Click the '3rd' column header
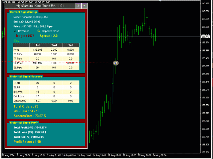Image resolution: width=213 pixels, height=159 pixels. point(71,45)
